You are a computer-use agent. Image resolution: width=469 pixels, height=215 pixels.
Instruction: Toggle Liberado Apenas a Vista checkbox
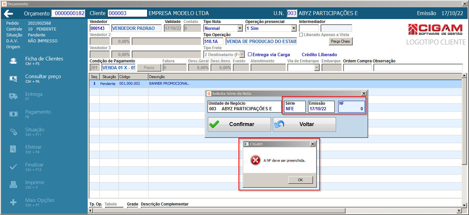click(301, 35)
